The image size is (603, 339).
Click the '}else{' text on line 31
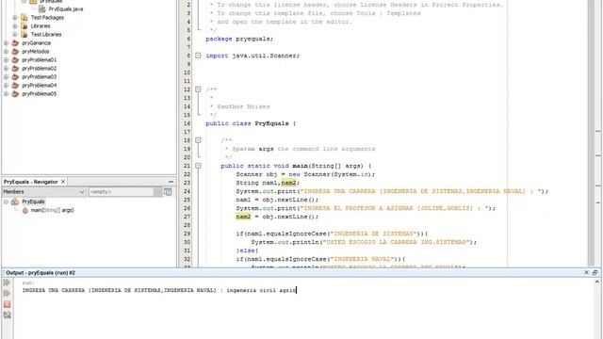[x=247, y=250]
